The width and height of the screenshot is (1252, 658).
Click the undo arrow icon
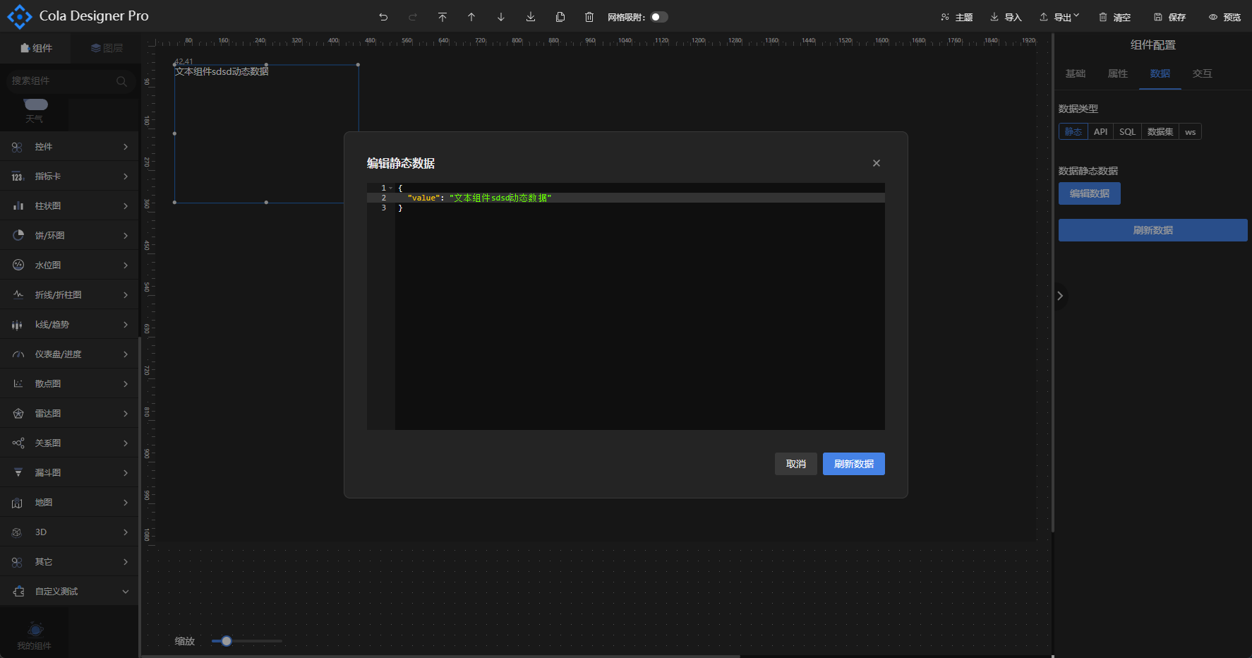pyautogui.click(x=383, y=17)
